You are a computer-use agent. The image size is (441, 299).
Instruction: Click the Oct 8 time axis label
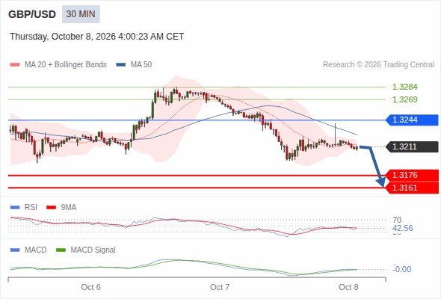pyautogui.click(x=348, y=287)
